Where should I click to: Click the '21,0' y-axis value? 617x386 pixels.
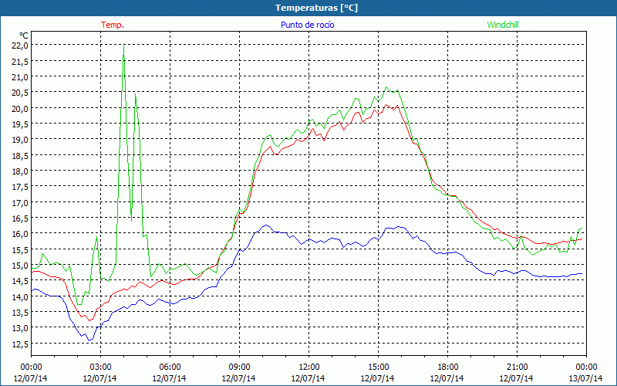tap(20, 76)
